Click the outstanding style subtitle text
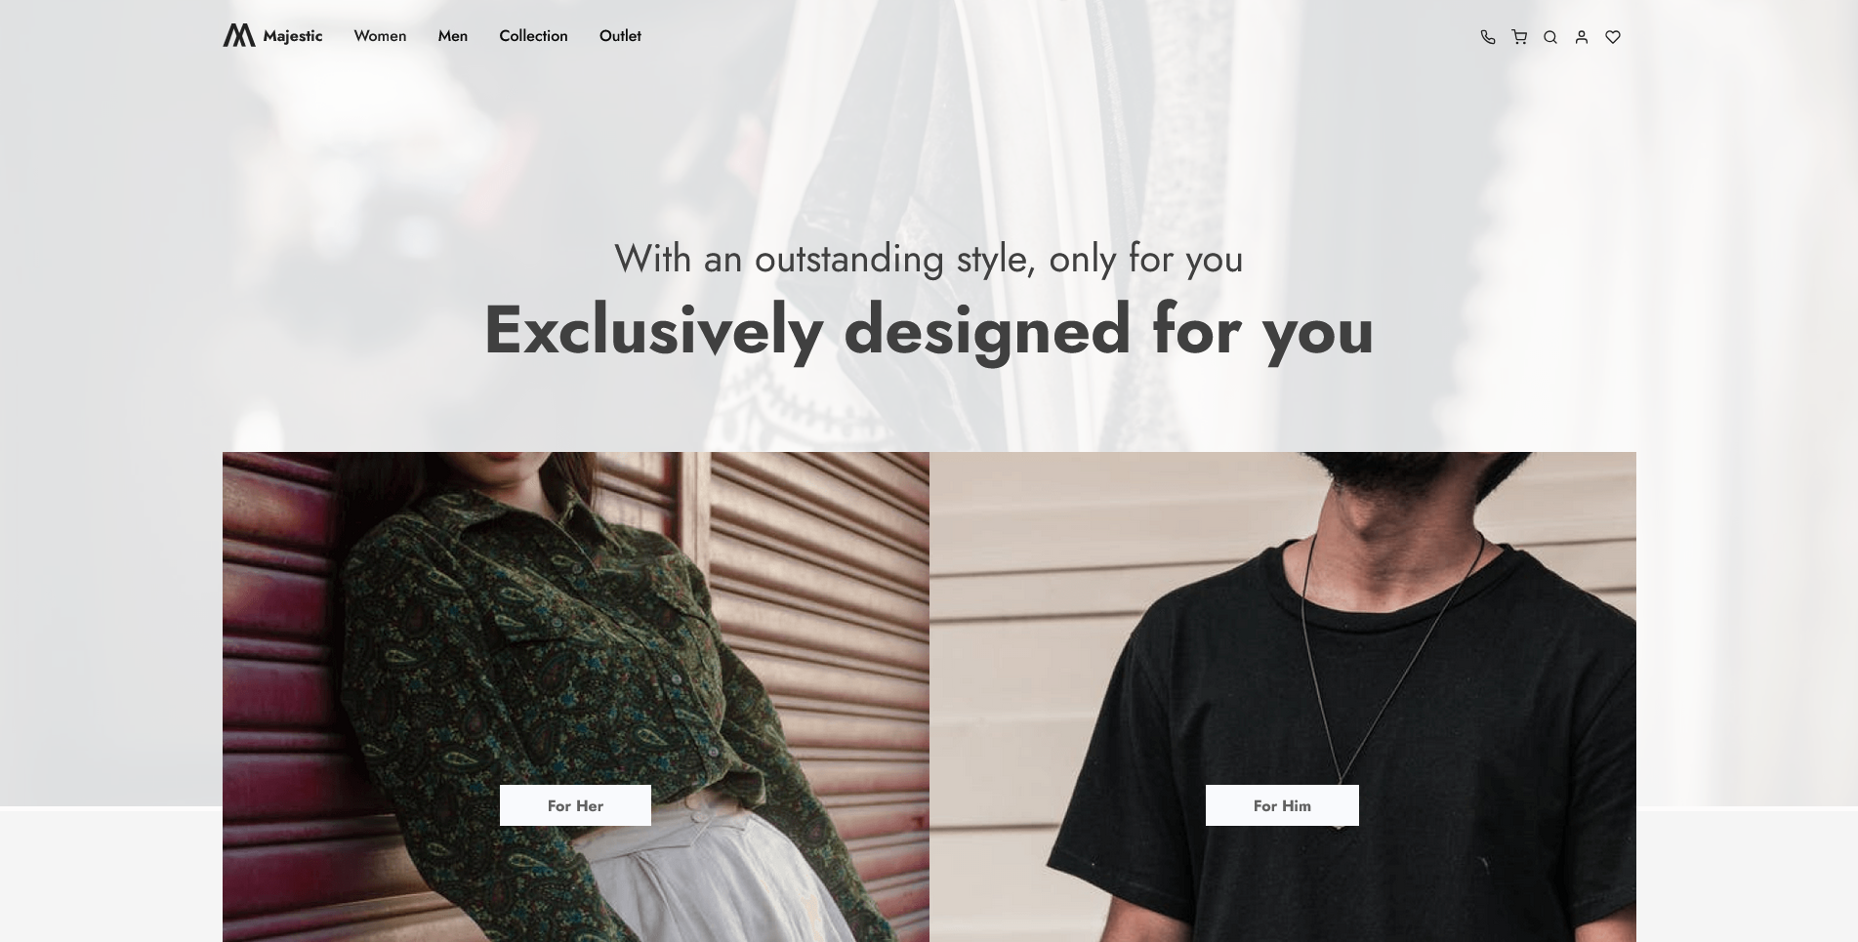 coord(929,259)
